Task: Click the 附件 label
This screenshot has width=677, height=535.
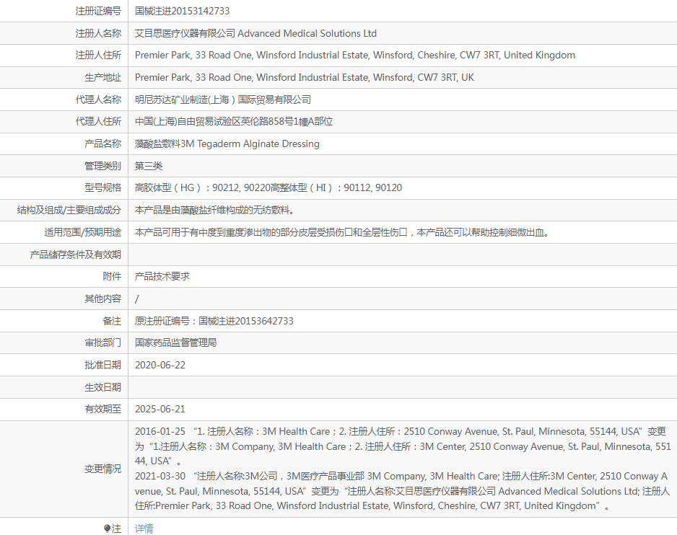Action: click(x=112, y=277)
